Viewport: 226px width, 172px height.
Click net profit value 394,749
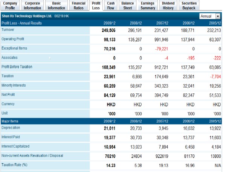(161, 95)
